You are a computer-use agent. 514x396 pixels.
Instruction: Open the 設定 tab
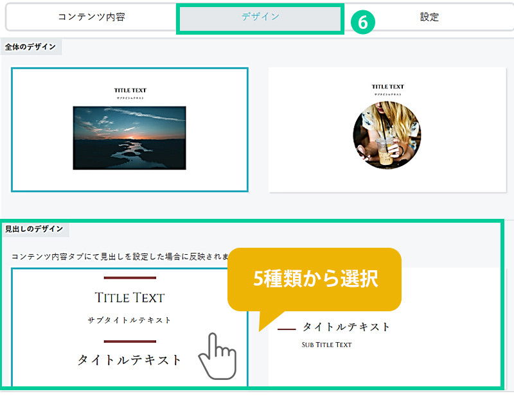point(429,17)
